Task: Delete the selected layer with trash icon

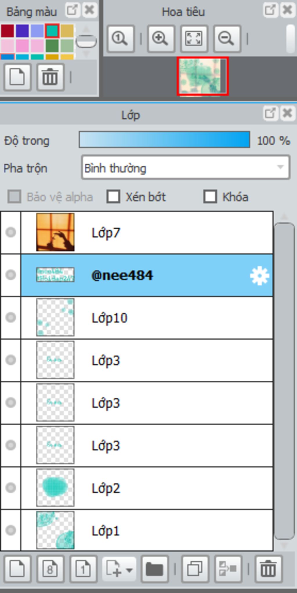Action: (x=268, y=569)
